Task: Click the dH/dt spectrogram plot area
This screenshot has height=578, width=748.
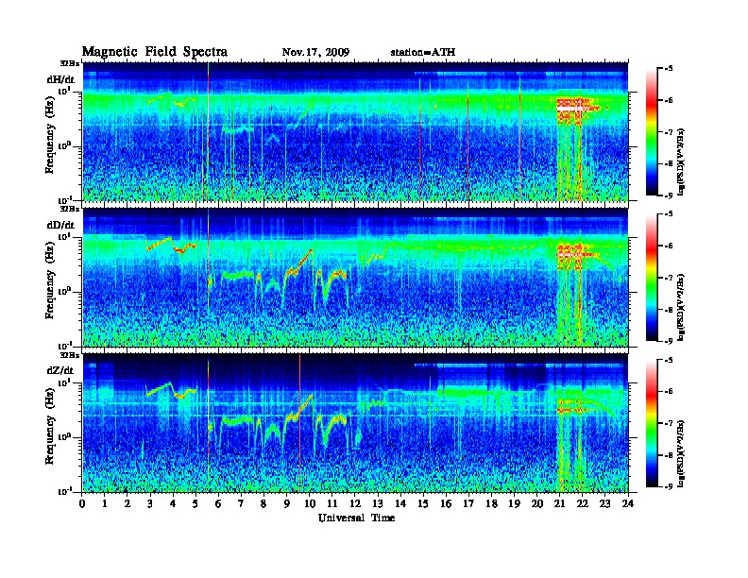Action: coord(355,131)
